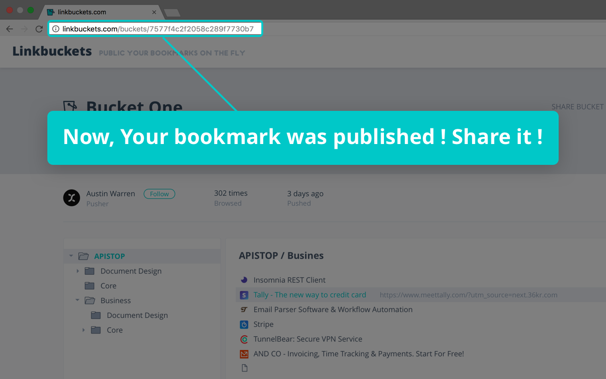This screenshot has height=379, width=606.
Task: Click the AND CO envelope favicon
Action: coord(244,354)
